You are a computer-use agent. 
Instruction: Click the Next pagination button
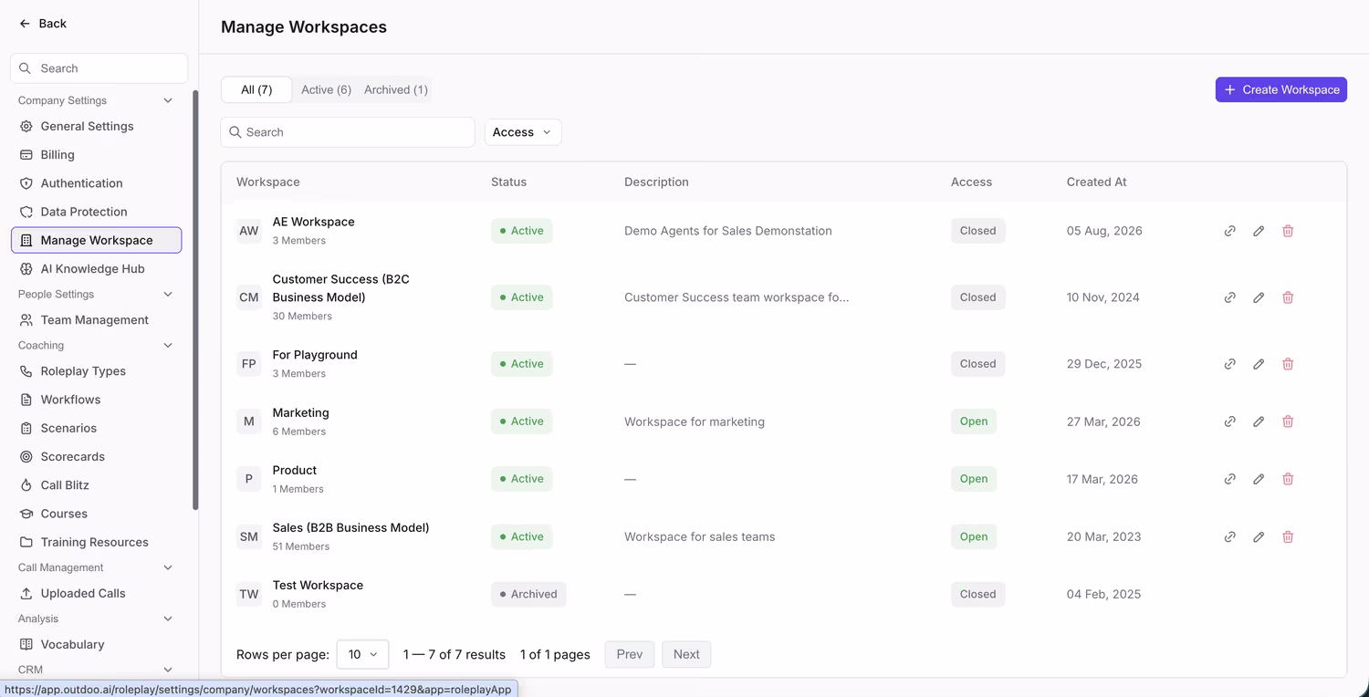tap(686, 654)
